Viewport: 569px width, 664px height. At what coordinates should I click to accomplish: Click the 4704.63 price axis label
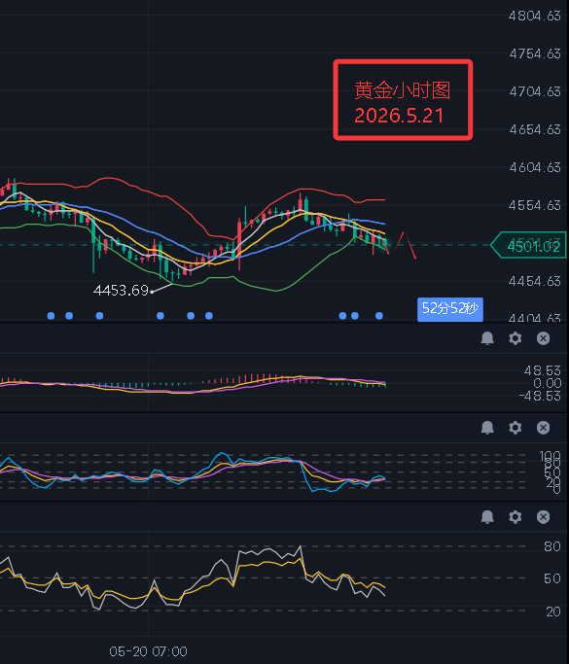535,91
